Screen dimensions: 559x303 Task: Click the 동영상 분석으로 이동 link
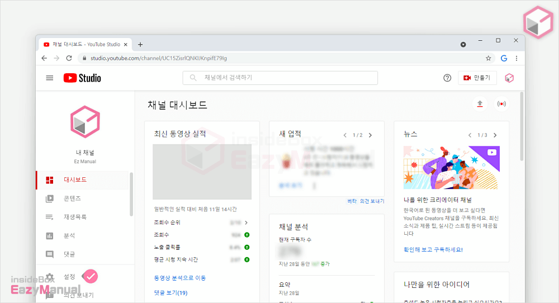[179, 278]
